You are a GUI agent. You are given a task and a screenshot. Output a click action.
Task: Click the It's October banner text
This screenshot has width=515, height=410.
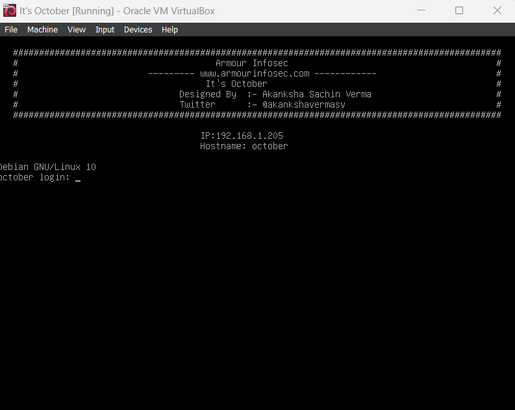pos(236,84)
